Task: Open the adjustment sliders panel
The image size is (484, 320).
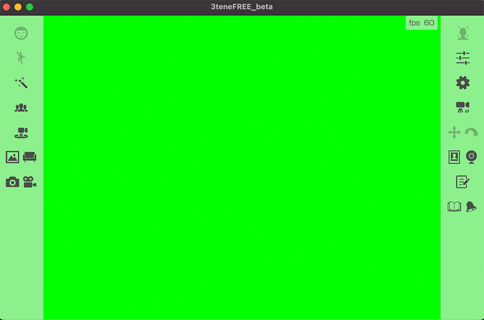Action: (463, 58)
